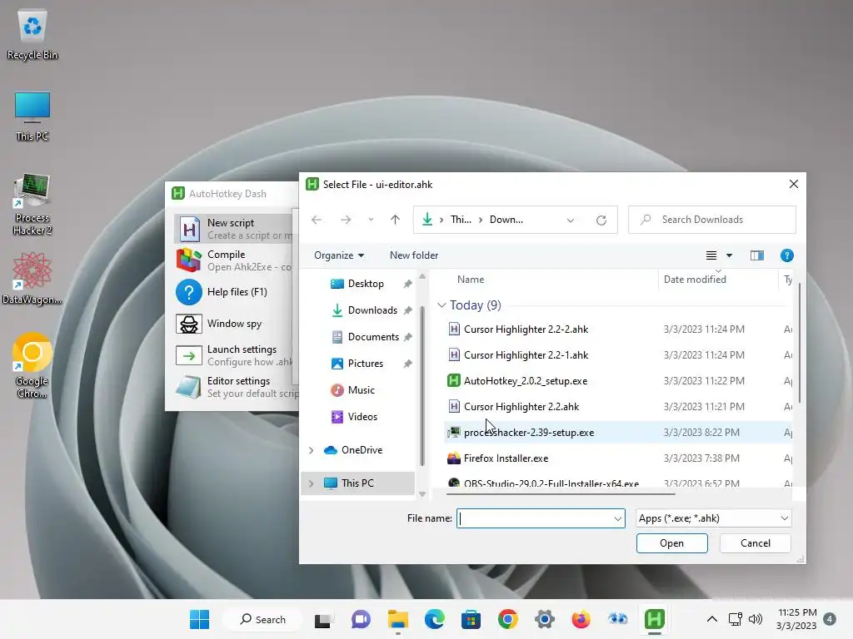Open DataWagon desktop shortcut
853x639 pixels.
[x=32, y=278]
